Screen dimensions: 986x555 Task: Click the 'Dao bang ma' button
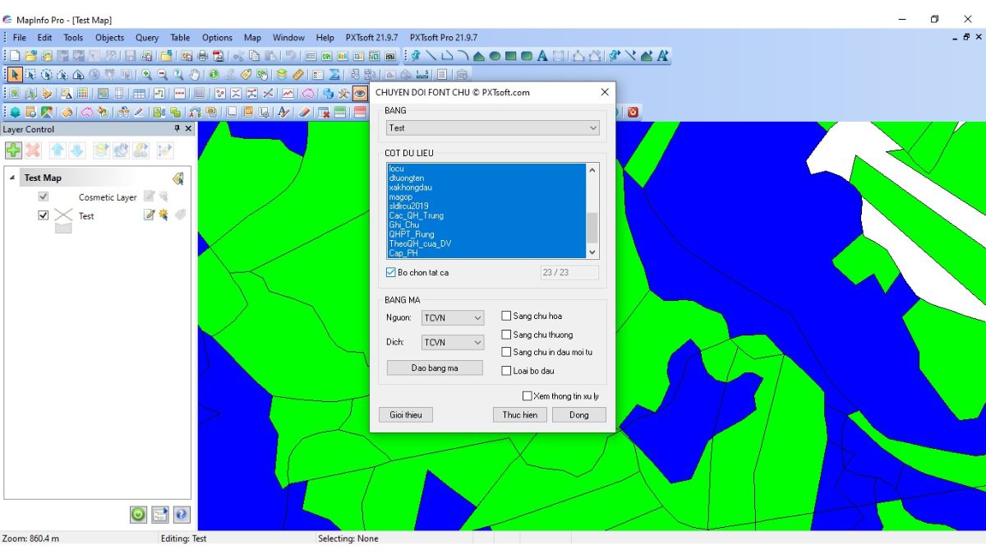click(435, 368)
